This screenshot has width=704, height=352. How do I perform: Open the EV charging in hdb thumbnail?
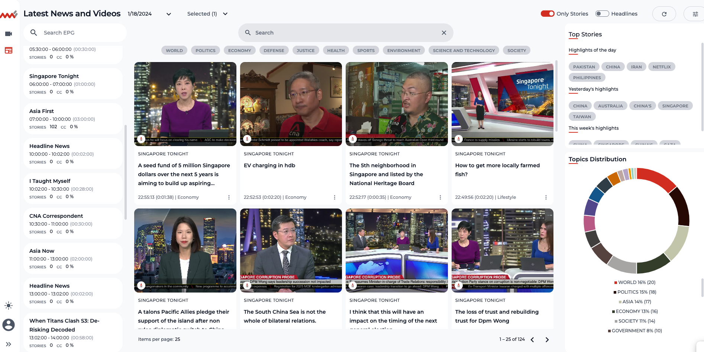click(291, 104)
